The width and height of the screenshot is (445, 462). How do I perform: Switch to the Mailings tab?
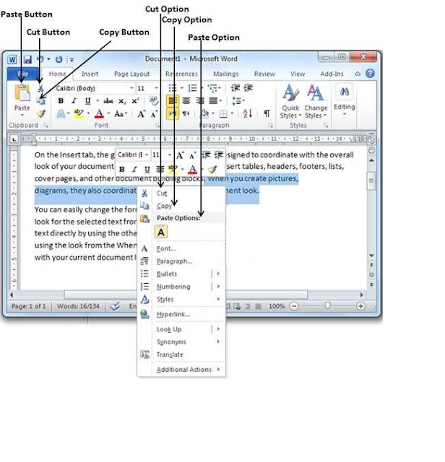(226, 74)
